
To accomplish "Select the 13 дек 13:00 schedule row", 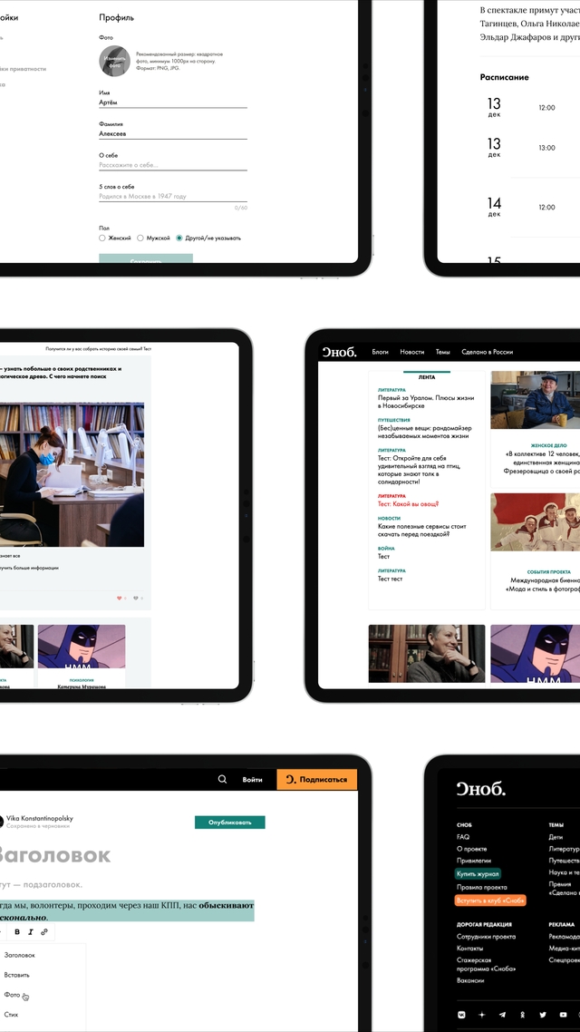I will pos(530,148).
